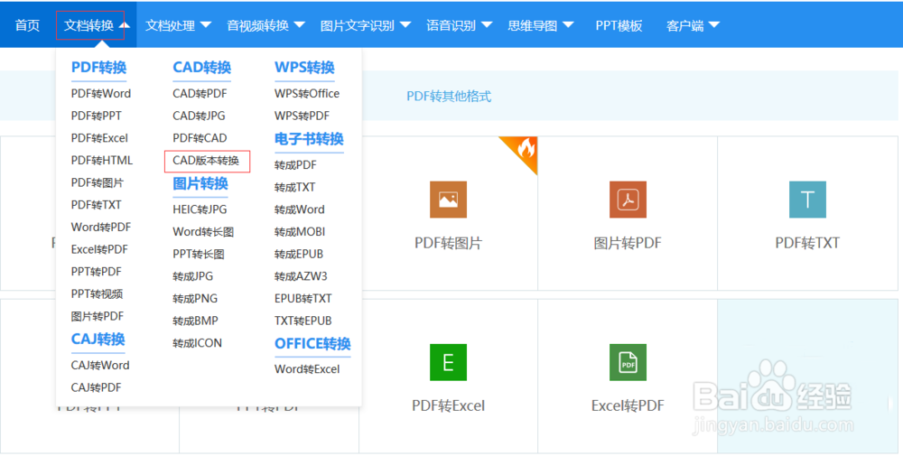Open WPS转Office option
The image size is (903, 456).
[307, 93]
